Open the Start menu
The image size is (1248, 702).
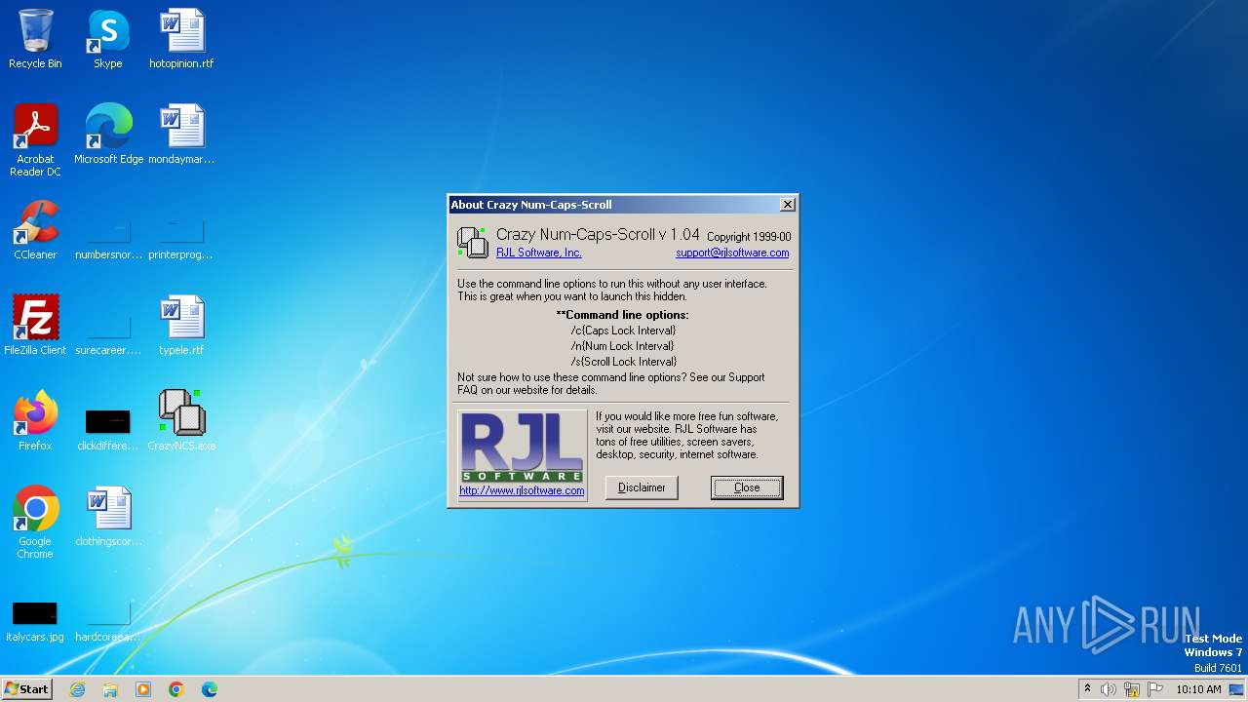(x=26, y=689)
